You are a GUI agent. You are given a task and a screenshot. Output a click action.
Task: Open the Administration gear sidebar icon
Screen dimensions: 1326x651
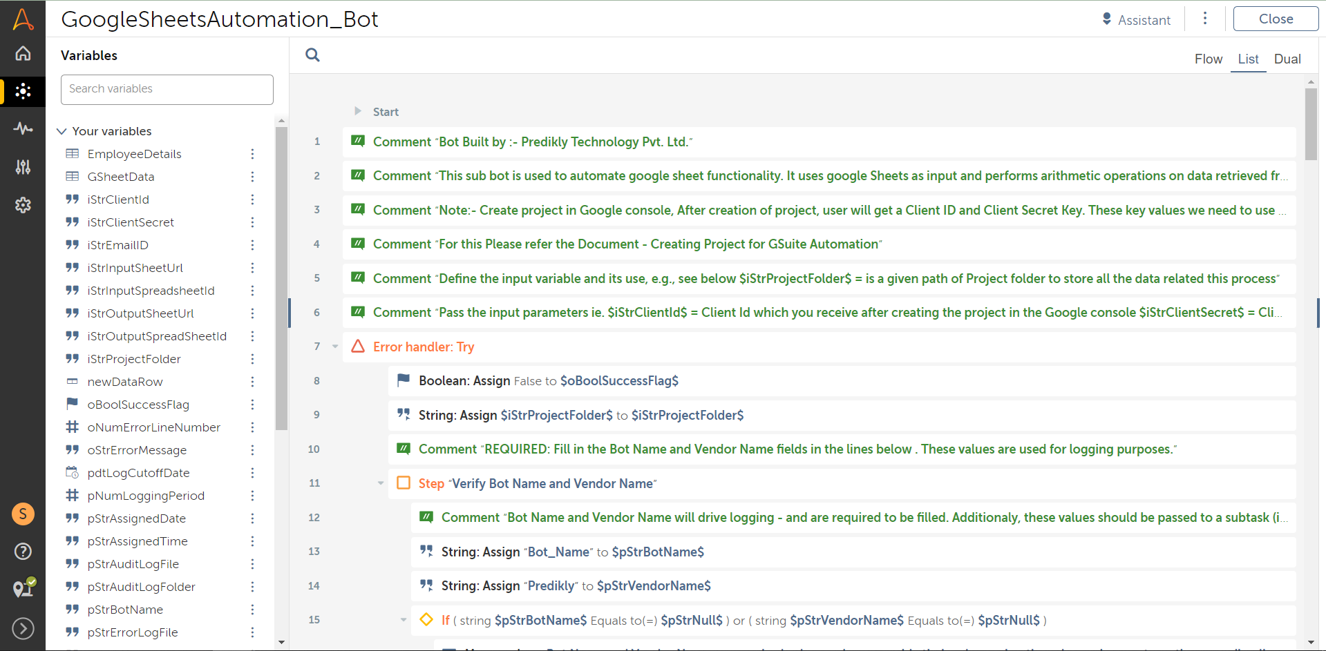(x=23, y=205)
